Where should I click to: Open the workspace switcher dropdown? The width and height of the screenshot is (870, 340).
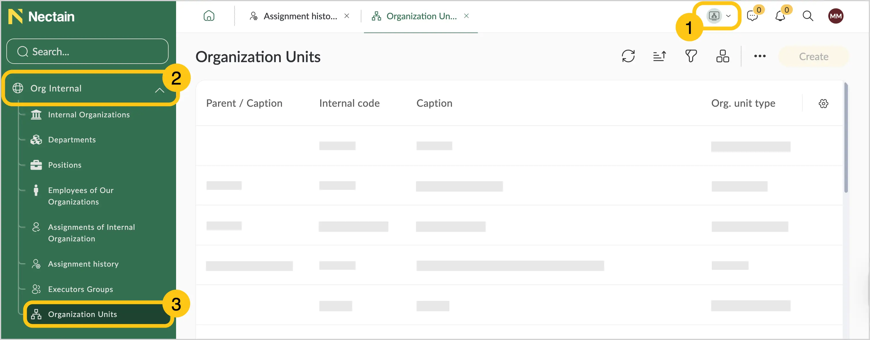(x=720, y=16)
